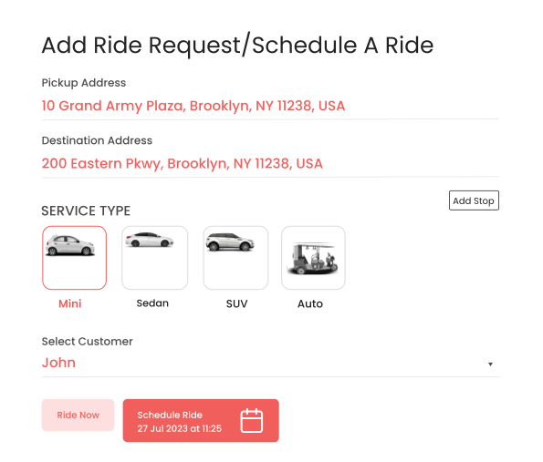The width and height of the screenshot is (543, 462).
Task: Click the Auto service type label
Action: point(310,303)
